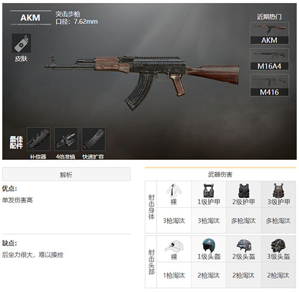This screenshot has width=299, height=292.
Task: Click the level 3 armor vest icon
Action: (279, 191)
